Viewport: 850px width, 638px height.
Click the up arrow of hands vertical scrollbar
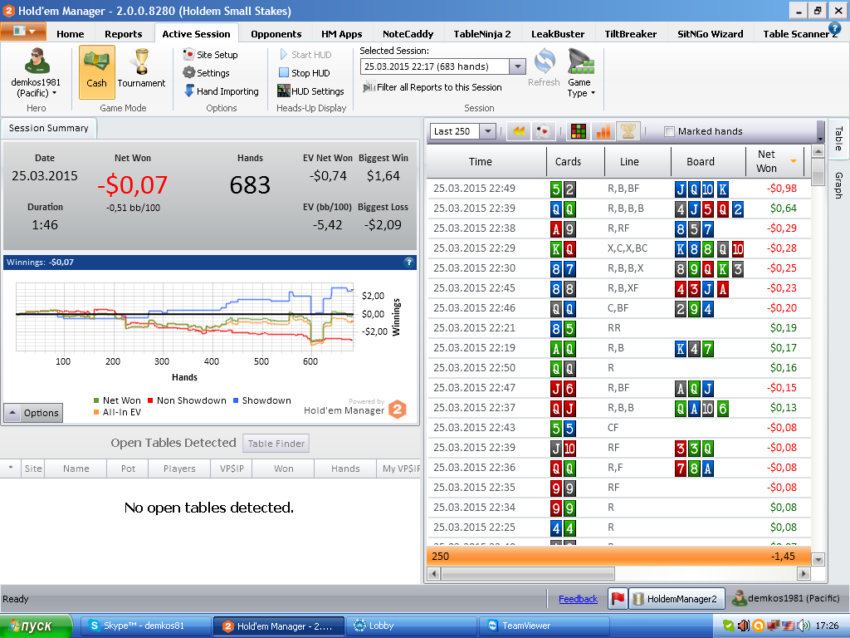[x=818, y=152]
